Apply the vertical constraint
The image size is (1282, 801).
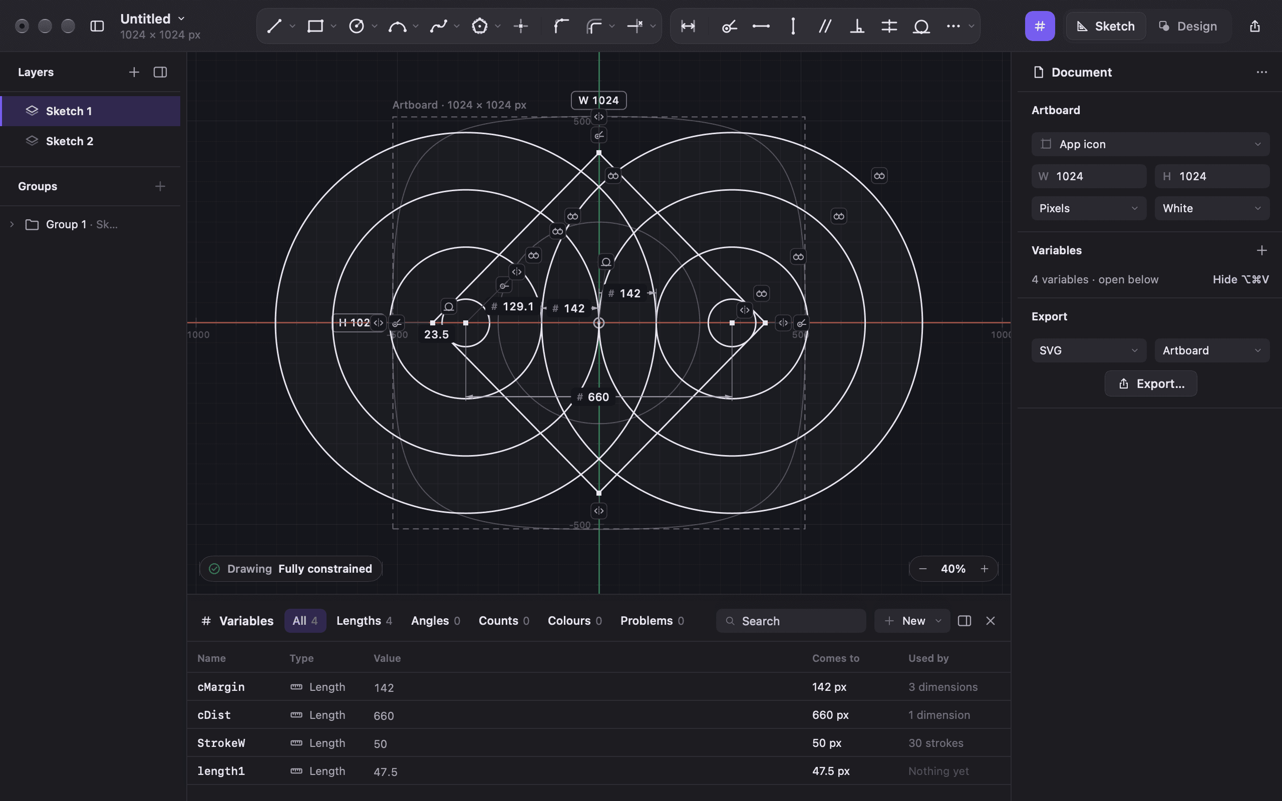(x=793, y=26)
